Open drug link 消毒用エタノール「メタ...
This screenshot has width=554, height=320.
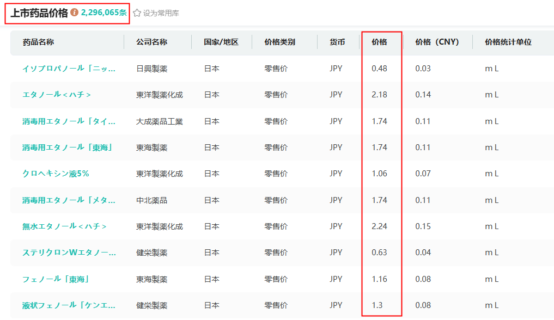69,200
